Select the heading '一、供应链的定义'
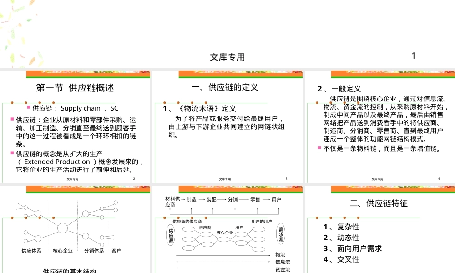 [225, 87]
